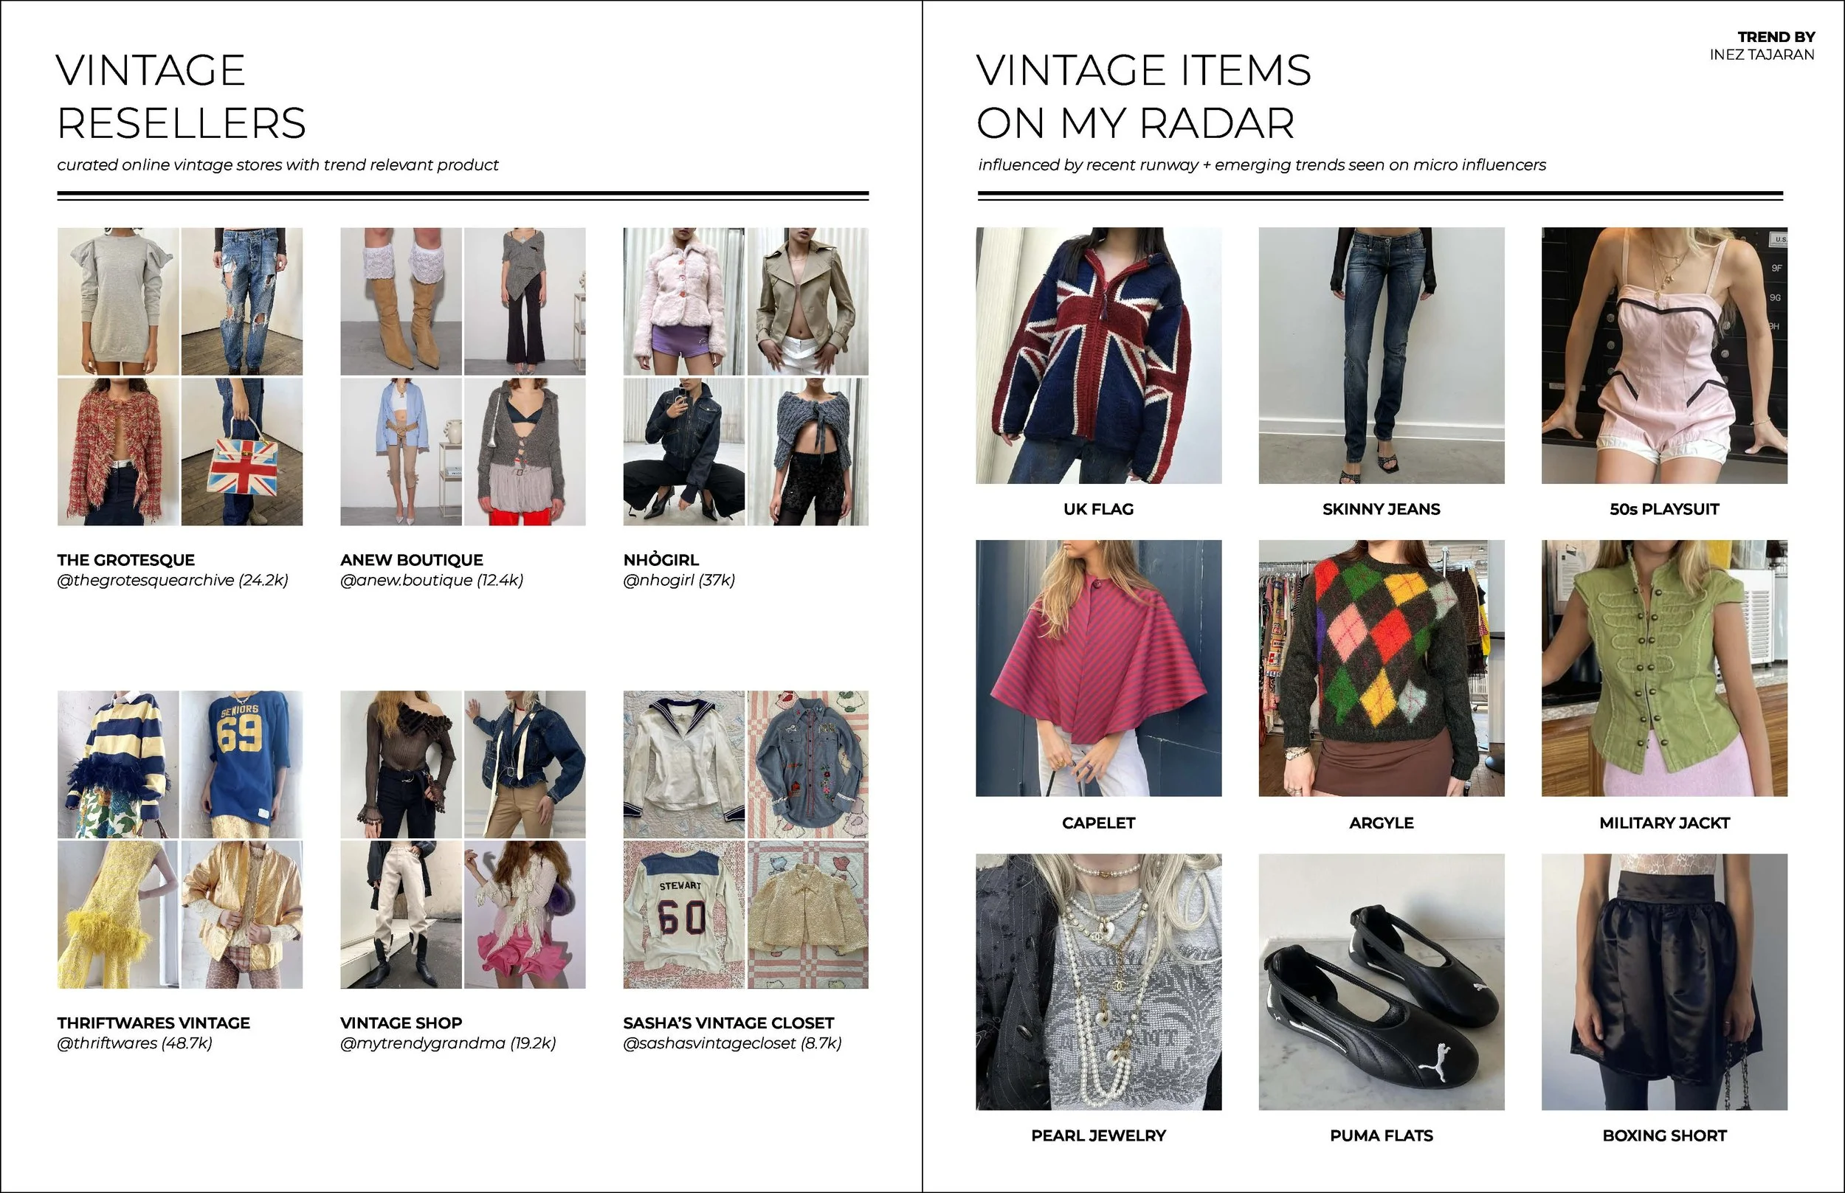Click the @mytrendygrandma handle
Image resolution: width=1845 pixels, height=1193 pixels.
pos(448,1043)
